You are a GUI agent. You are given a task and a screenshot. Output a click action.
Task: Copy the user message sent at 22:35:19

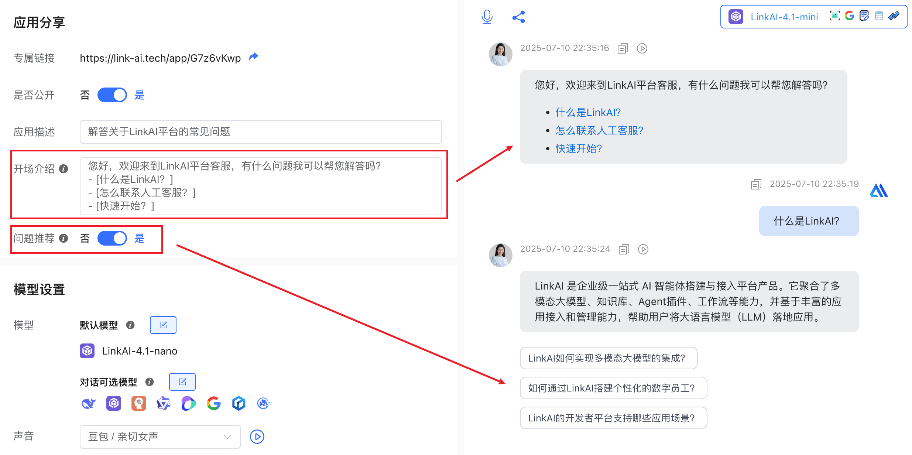(x=756, y=184)
